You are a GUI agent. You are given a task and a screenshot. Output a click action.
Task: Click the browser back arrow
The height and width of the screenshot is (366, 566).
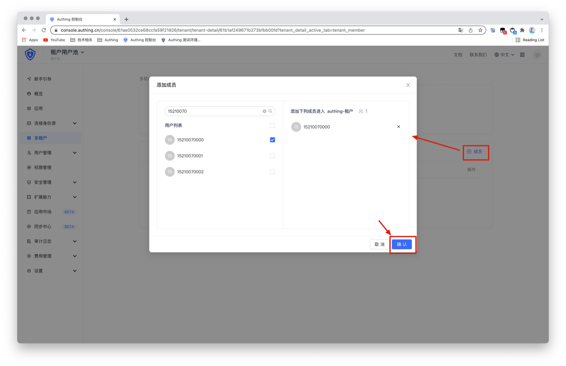24,30
